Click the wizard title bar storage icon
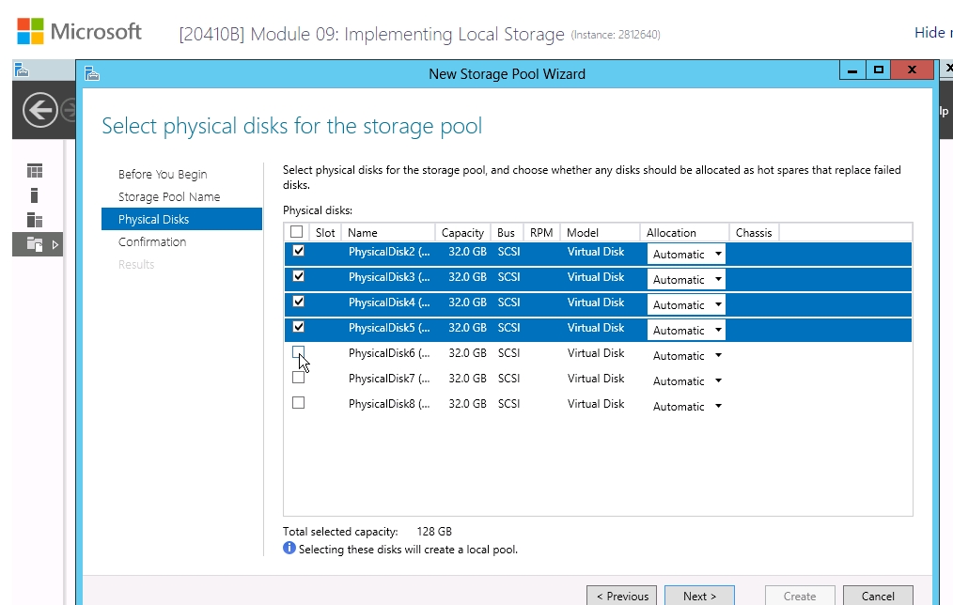Viewport: 953px width, 605px height. coord(92,73)
